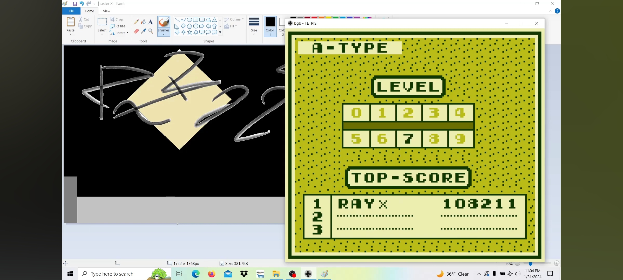The width and height of the screenshot is (623, 280).
Task: Click the Crop button
Action: tap(117, 19)
